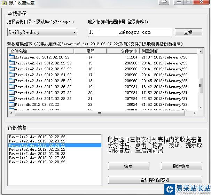
Task: Sort by the 文件名称 column header
Action: (41, 51)
